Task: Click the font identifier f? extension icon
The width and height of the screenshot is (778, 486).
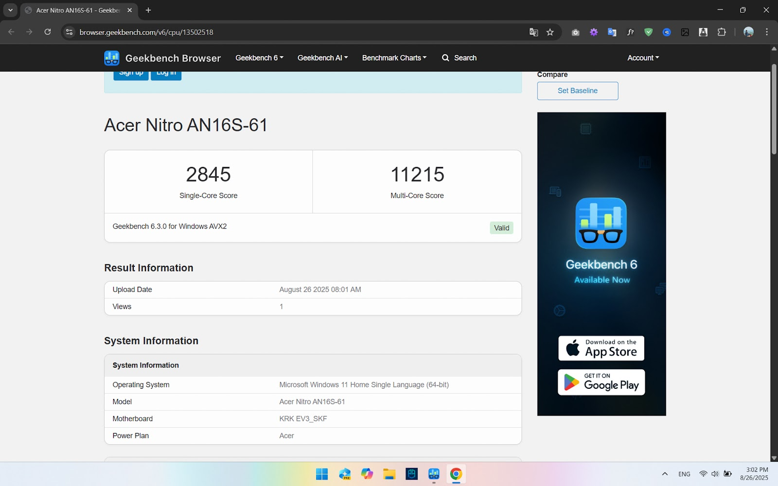Action: coord(630,32)
